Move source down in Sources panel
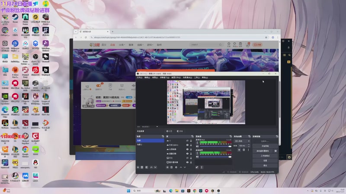This screenshot has height=194, width=346. 185,167
